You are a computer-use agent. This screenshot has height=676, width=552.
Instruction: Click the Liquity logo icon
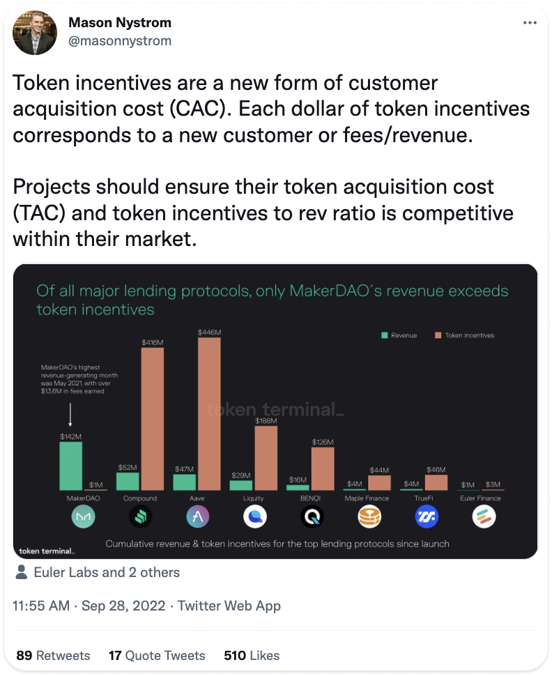pos(254,516)
